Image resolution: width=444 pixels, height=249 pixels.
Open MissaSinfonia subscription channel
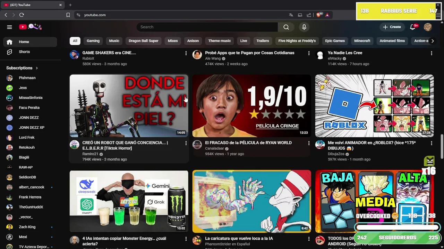pos(30,98)
